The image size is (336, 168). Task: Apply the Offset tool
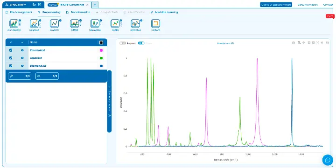click(x=74, y=24)
